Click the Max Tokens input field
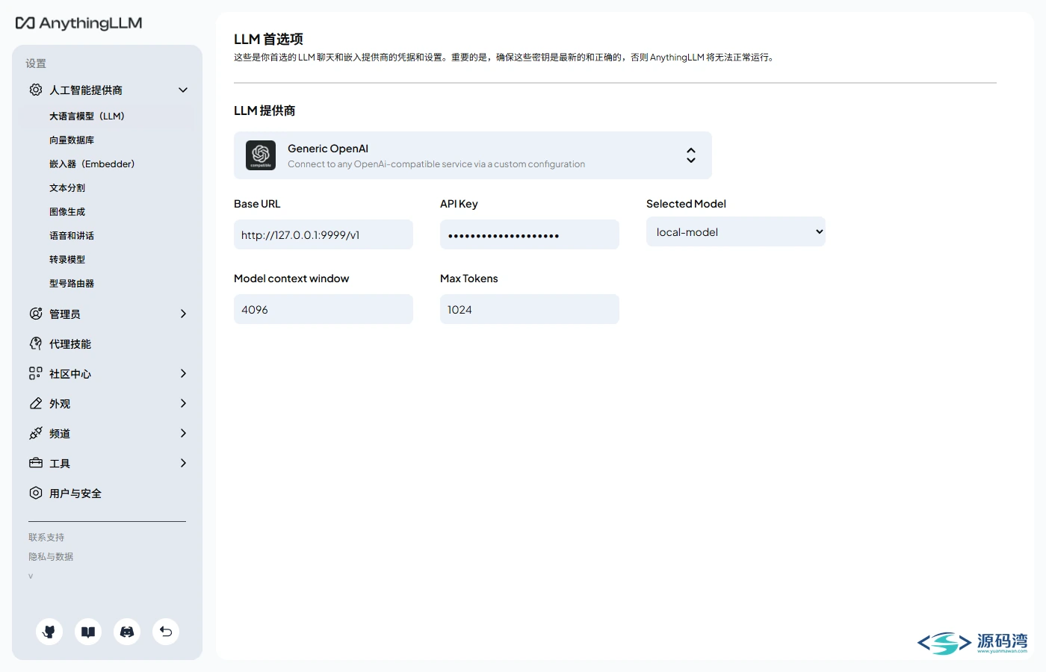 530,309
